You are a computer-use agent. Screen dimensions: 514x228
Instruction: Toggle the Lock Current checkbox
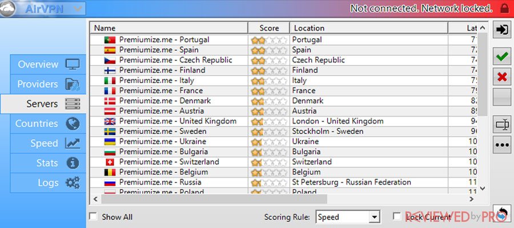[397, 216]
